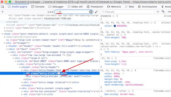Open the trackcmp.net script source link
171x97 pixels.
tap(82, 25)
